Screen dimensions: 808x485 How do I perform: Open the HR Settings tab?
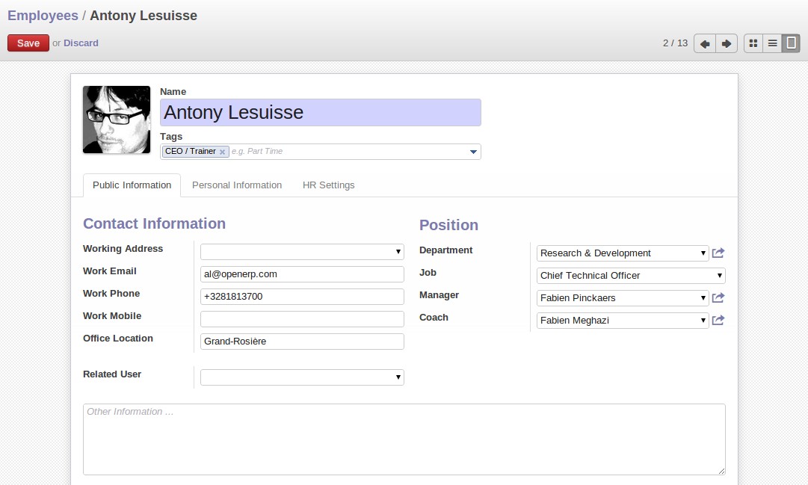(x=328, y=185)
